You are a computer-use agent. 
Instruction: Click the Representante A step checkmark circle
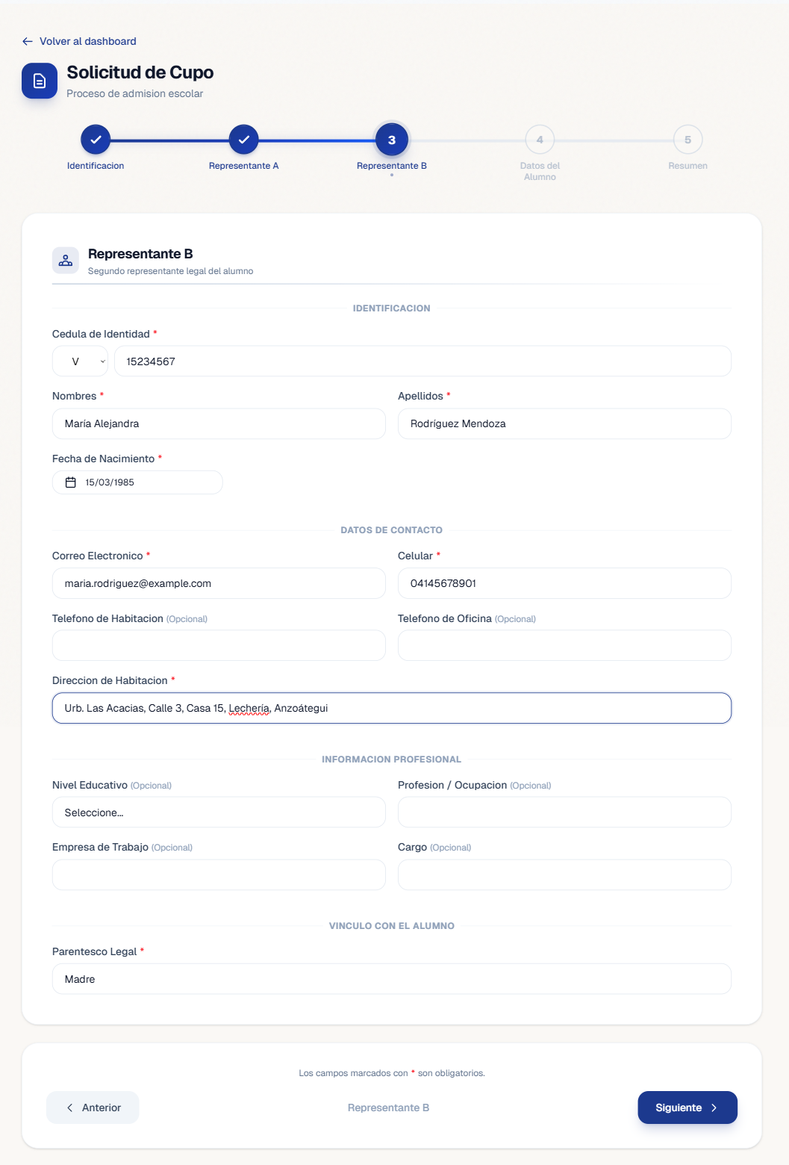pyautogui.click(x=243, y=140)
